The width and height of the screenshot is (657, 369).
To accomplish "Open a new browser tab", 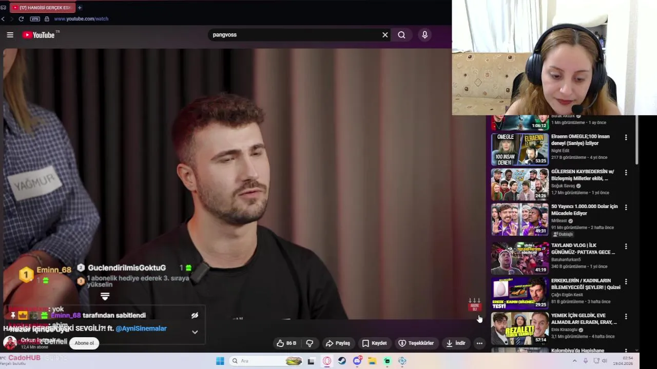I will point(80,8).
